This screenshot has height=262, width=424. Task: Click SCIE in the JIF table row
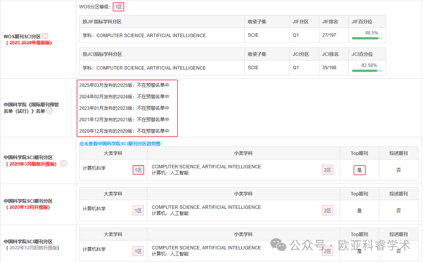pos(253,35)
